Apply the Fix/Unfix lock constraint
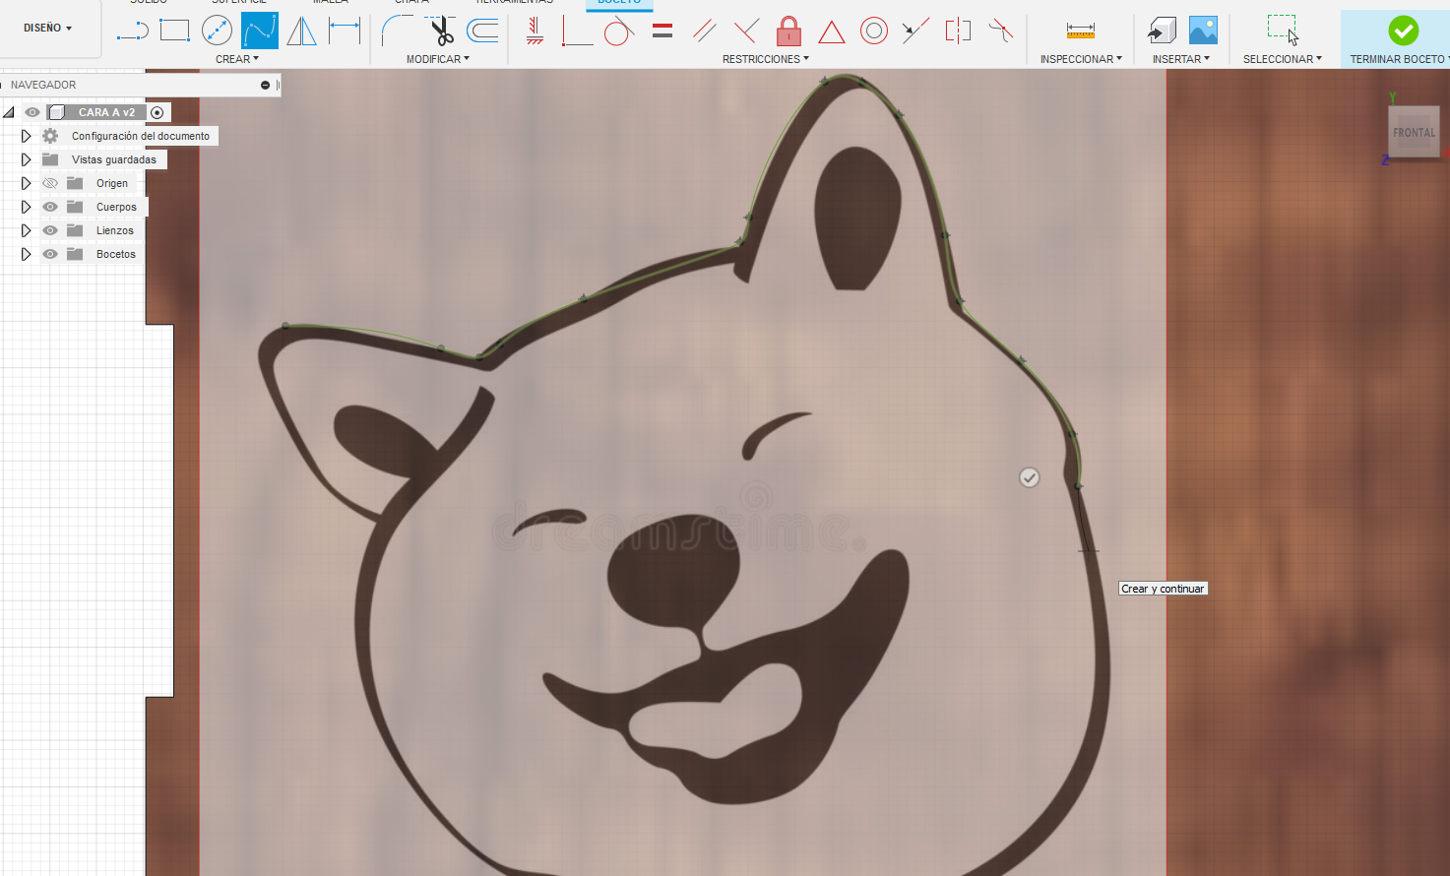This screenshot has height=876, width=1450. tap(788, 31)
